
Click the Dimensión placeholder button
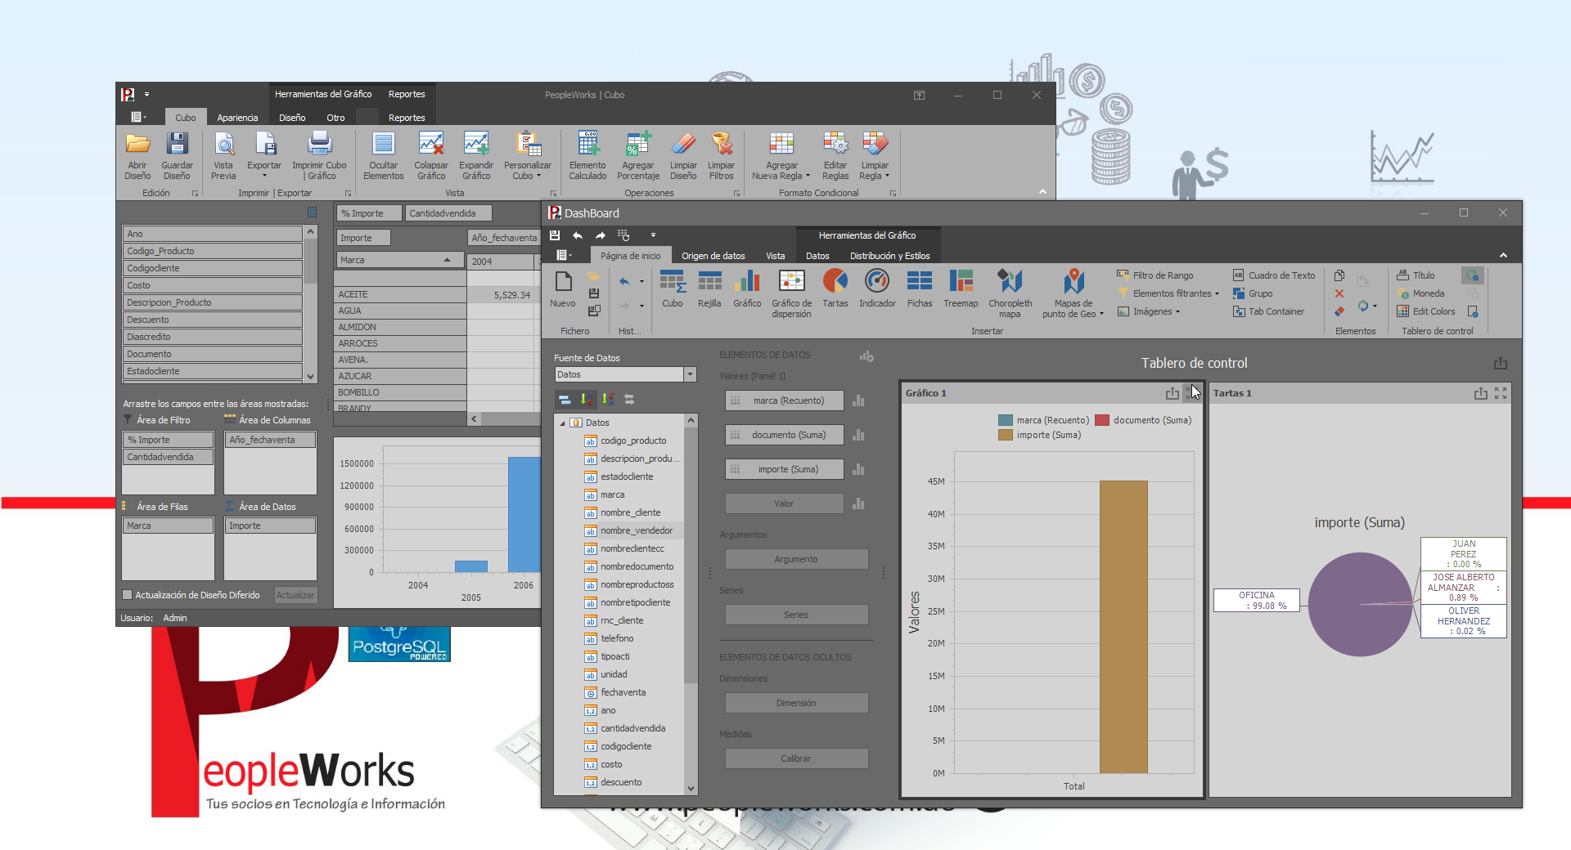tap(796, 703)
